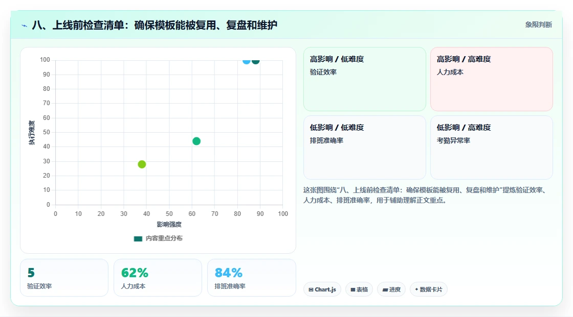Click the 验证效率 text in the high-impact card

323,72
